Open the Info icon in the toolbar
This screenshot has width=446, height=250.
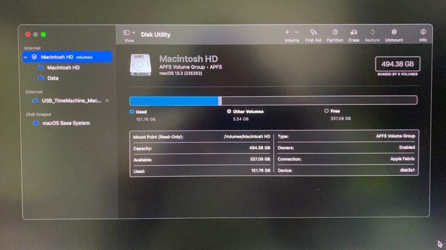[423, 32]
